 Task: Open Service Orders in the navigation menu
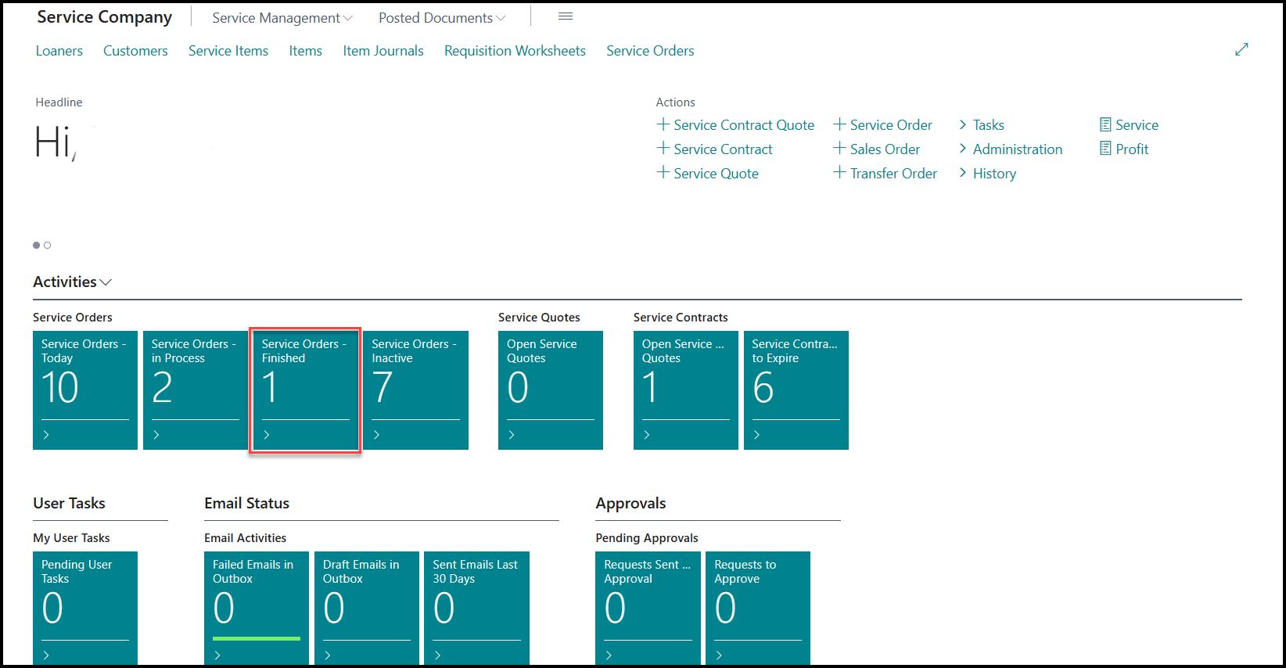tap(650, 51)
